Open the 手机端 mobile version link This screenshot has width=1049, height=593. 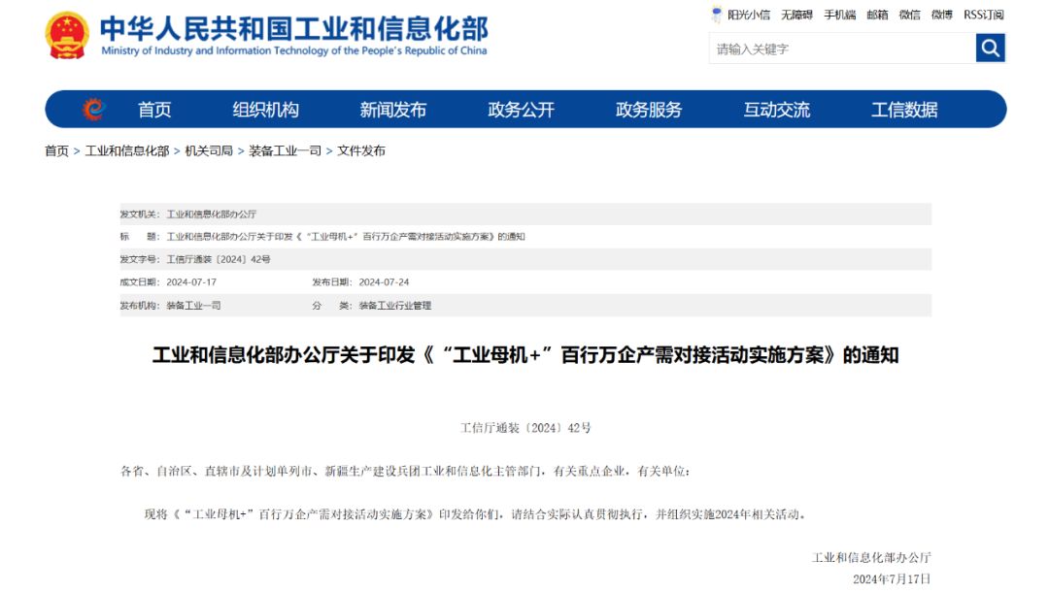(x=839, y=15)
